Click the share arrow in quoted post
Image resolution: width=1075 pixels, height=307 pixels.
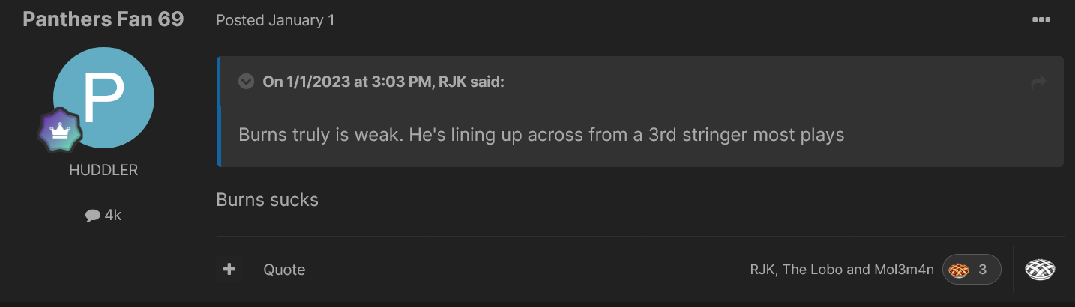1038,82
